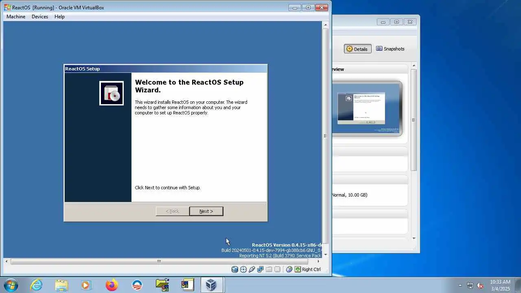Click the muted volume tray icon

pos(480,286)
